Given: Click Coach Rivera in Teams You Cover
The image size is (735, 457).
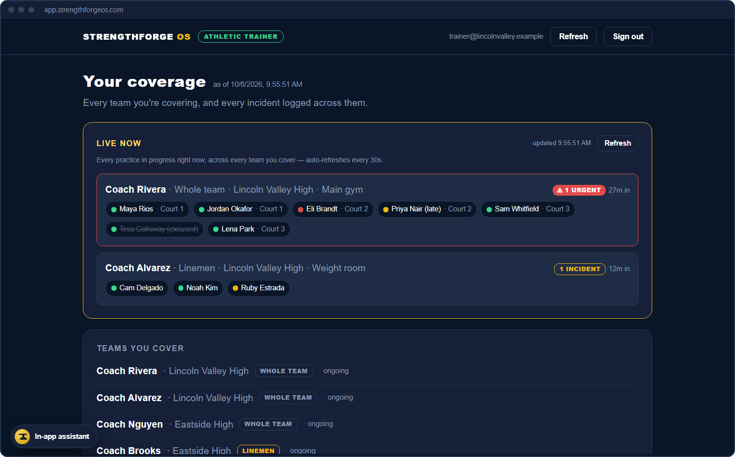Looking at the screenshot, I should pos(127,371).
